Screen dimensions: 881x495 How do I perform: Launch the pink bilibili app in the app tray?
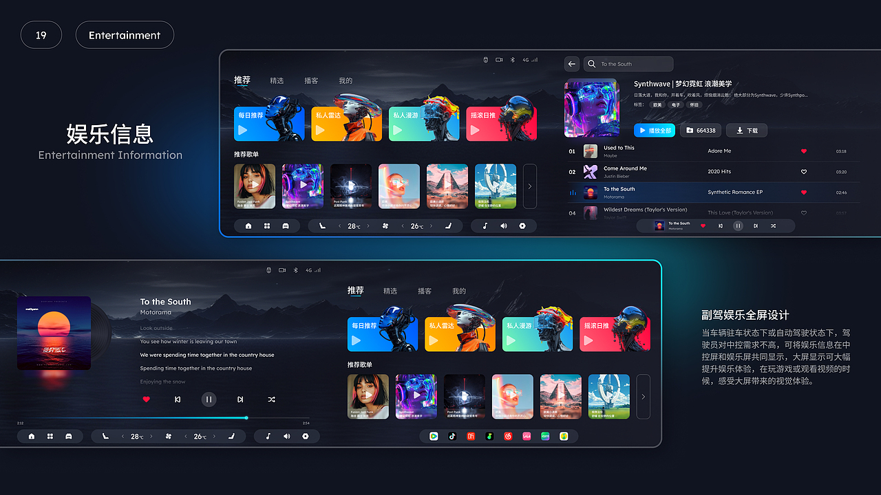click(527, 436)
